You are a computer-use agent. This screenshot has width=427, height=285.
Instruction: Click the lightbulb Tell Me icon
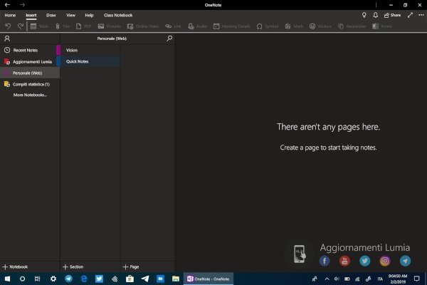(364, 15)
